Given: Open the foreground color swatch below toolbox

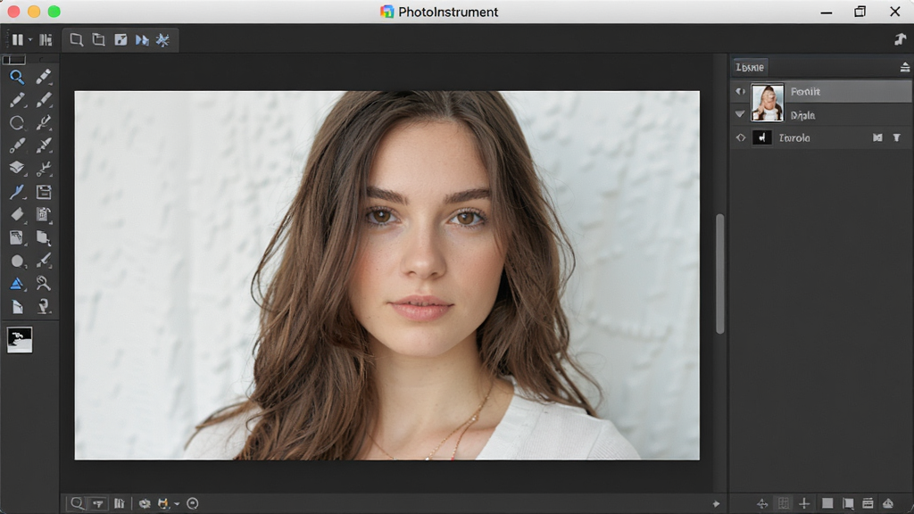Looking at the screenshot, I should point(20,340).
